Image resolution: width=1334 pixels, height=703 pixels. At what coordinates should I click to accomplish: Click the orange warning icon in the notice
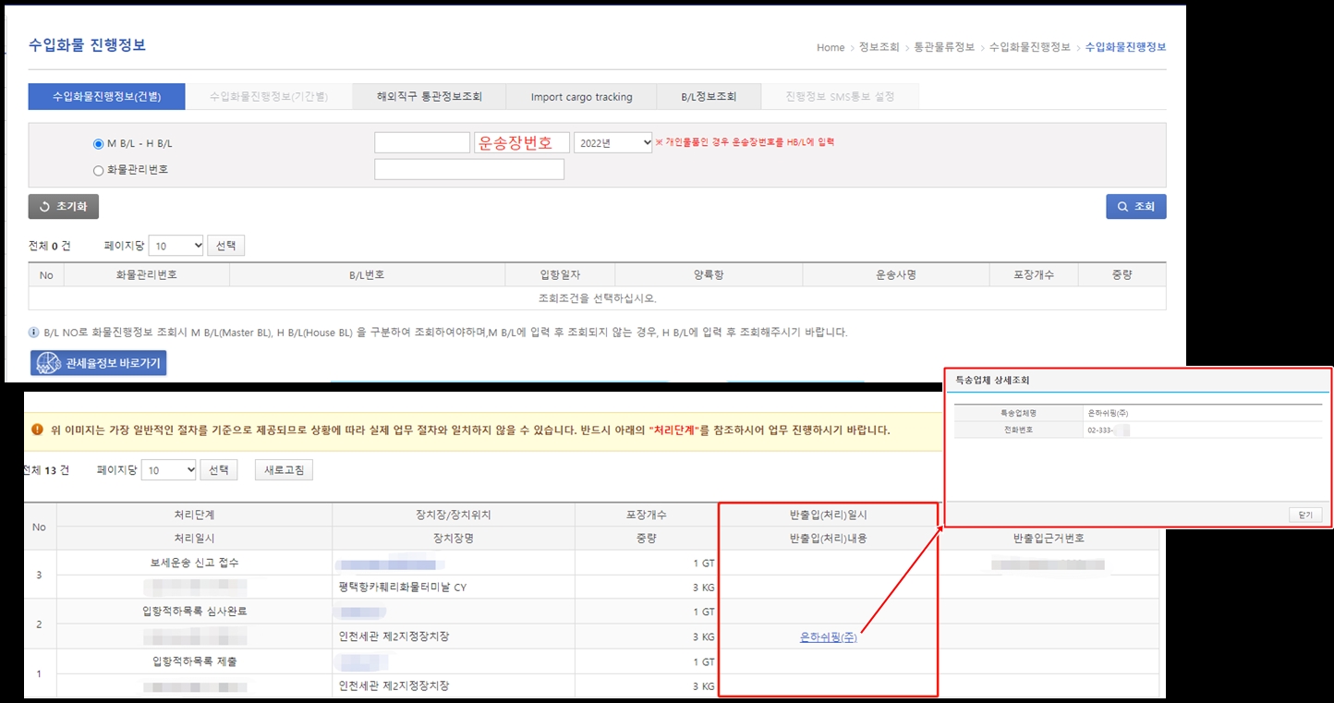point(38,430)
